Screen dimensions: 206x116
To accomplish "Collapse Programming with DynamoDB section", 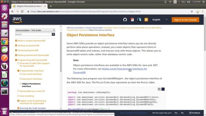I will point(16,60).
